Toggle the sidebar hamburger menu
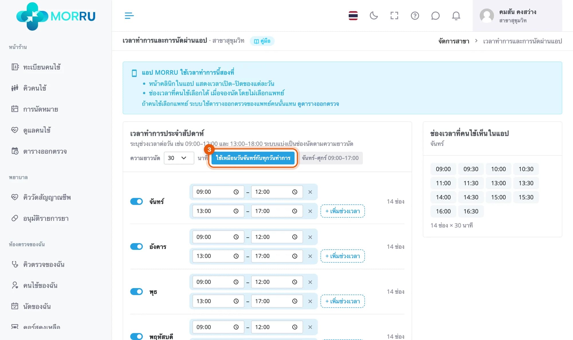Screen dimensions: 573x340 pos(129,15)
